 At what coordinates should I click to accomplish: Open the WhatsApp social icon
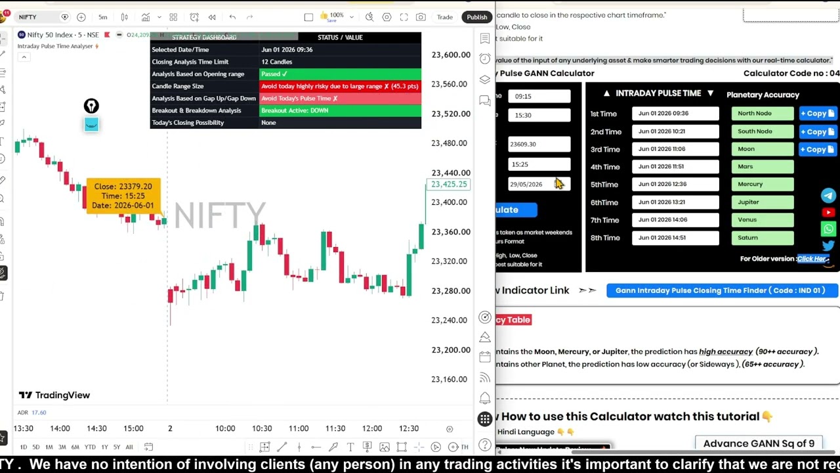click(x=828, y=229)
